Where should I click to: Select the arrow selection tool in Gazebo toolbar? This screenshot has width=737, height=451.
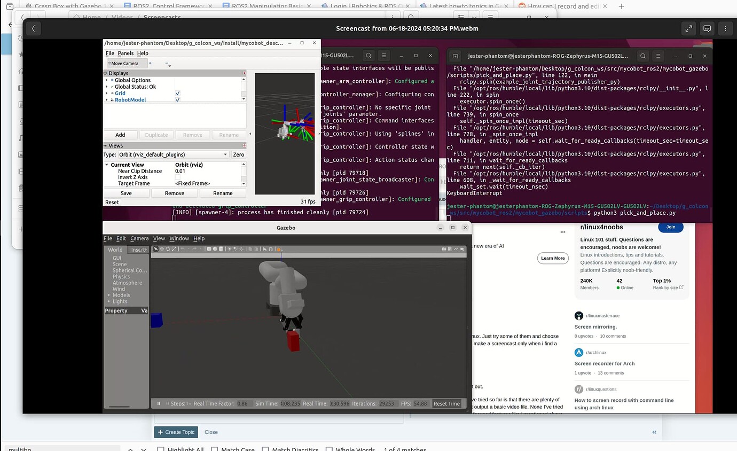point(156,249)
